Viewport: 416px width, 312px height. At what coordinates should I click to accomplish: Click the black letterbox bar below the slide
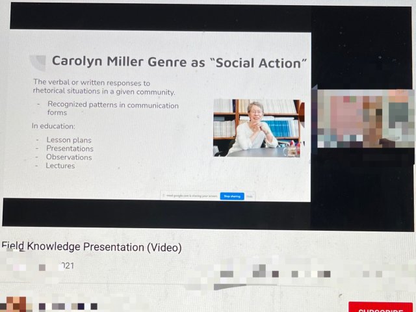(x=156, y=213)
